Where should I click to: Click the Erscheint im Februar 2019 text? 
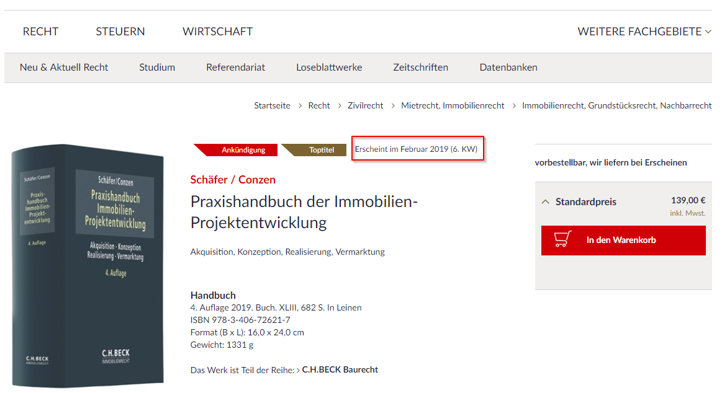click(416, 149)
